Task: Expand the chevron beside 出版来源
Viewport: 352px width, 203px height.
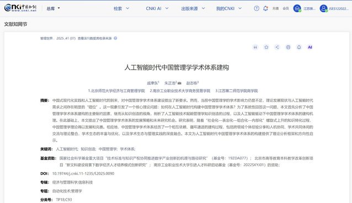Action: [203, 8]
